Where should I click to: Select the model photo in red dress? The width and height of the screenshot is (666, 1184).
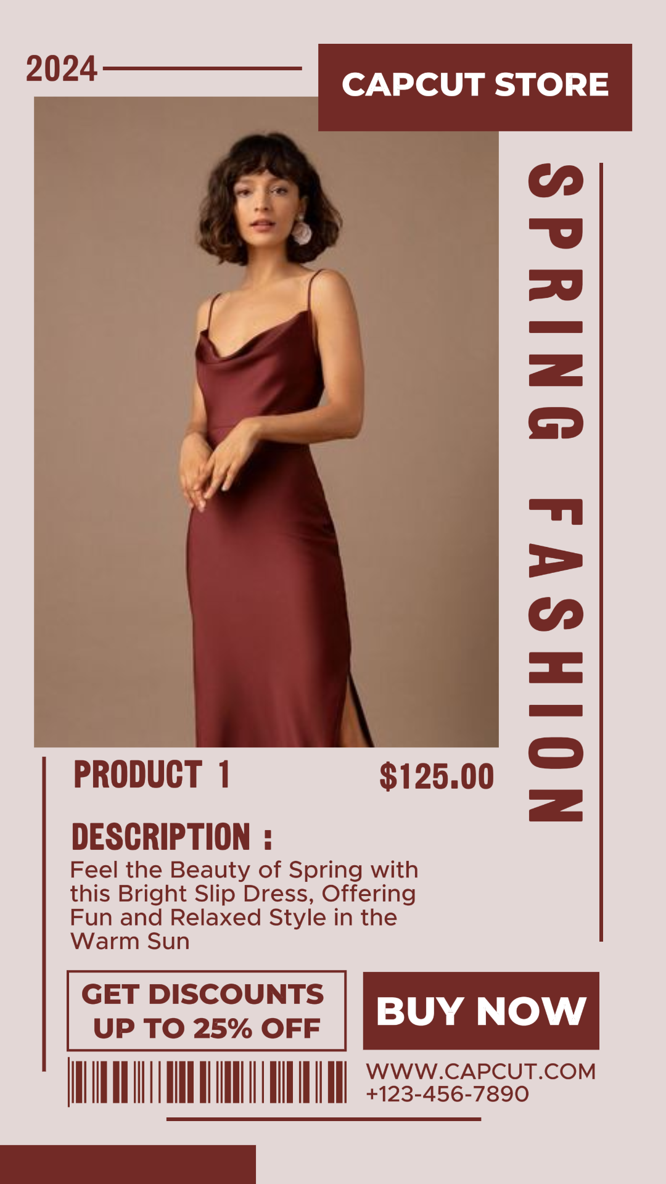266,422
